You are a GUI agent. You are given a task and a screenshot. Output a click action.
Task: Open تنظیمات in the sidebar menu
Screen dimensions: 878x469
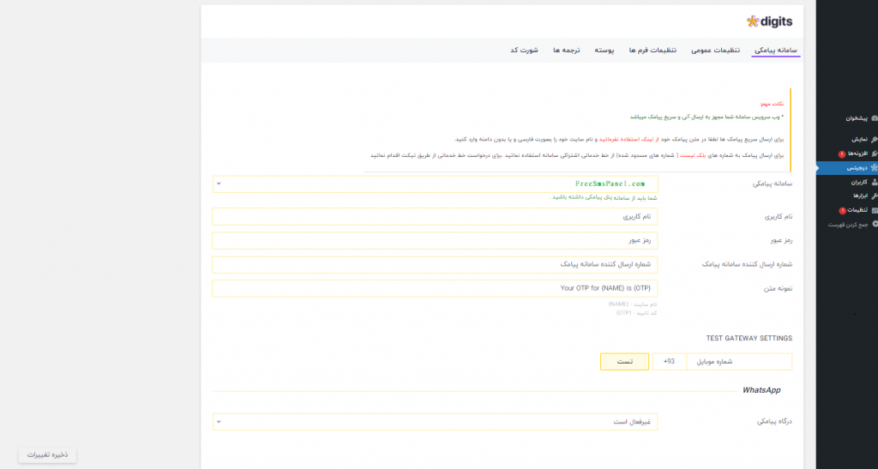(857, 210)
